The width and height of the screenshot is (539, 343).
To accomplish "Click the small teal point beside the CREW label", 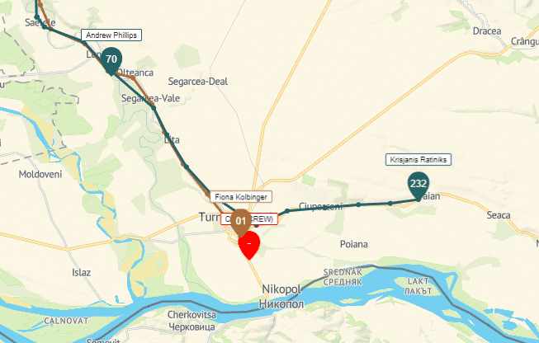I will click(x=257, y=226).
